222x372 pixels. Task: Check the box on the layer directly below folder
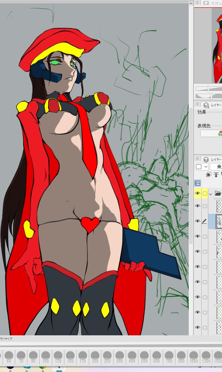coord(205,206)
